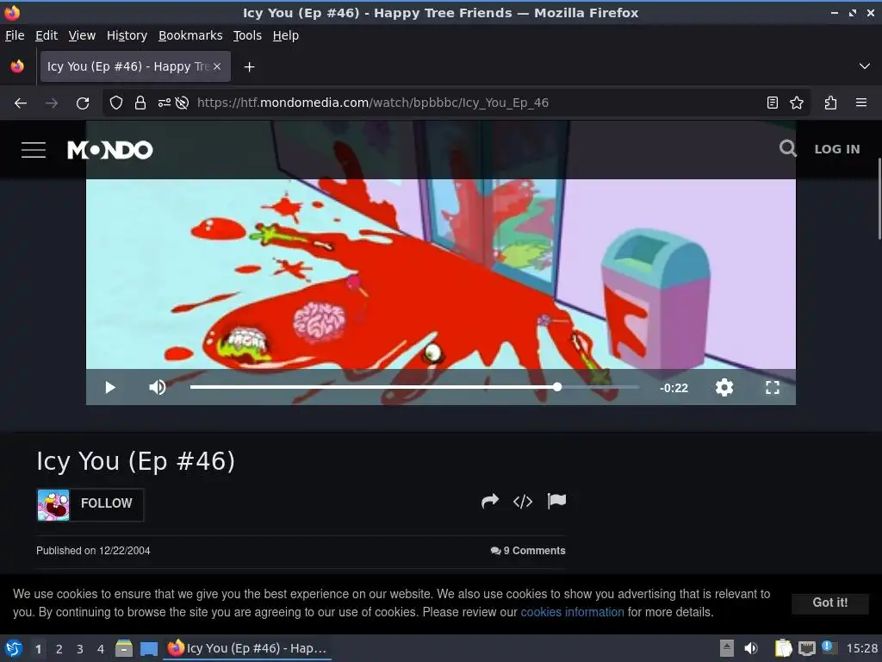Image resolution: width=882 pixels, height=662 pixels.
Task: Open the View menu
Action: (82, 35)
